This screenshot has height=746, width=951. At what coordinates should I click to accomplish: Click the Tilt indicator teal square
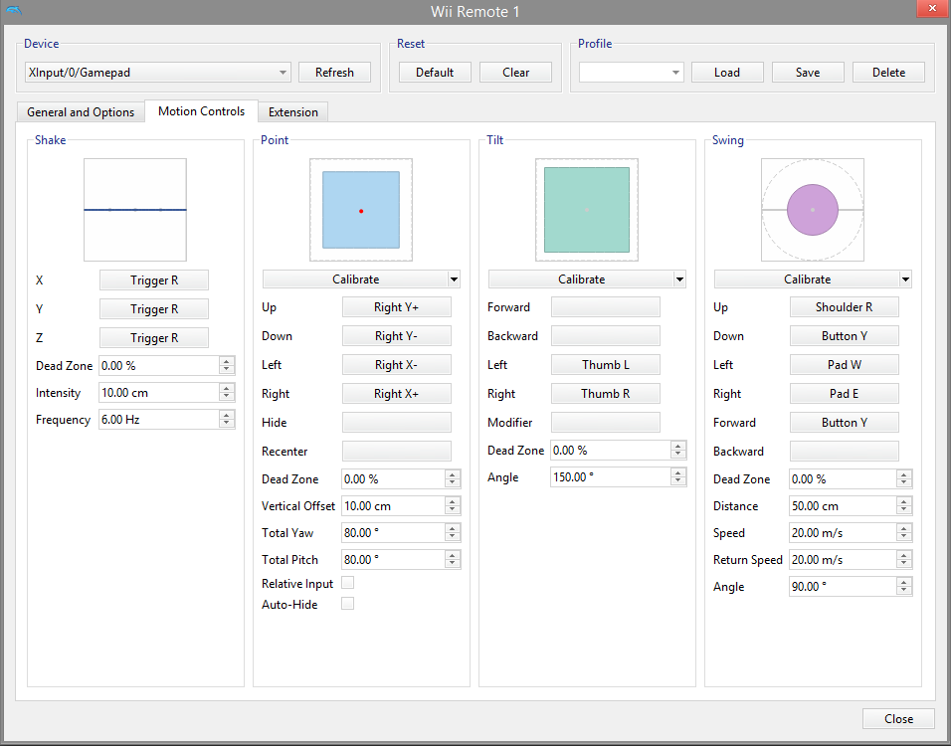pyautogui.click(x=586, y=210)
